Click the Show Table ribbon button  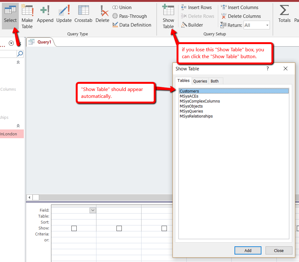[x=168, y=17]
